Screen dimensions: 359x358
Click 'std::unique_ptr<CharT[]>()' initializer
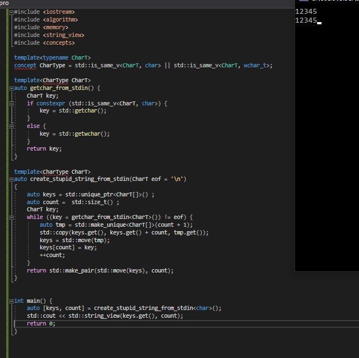(x=106, y=195)
